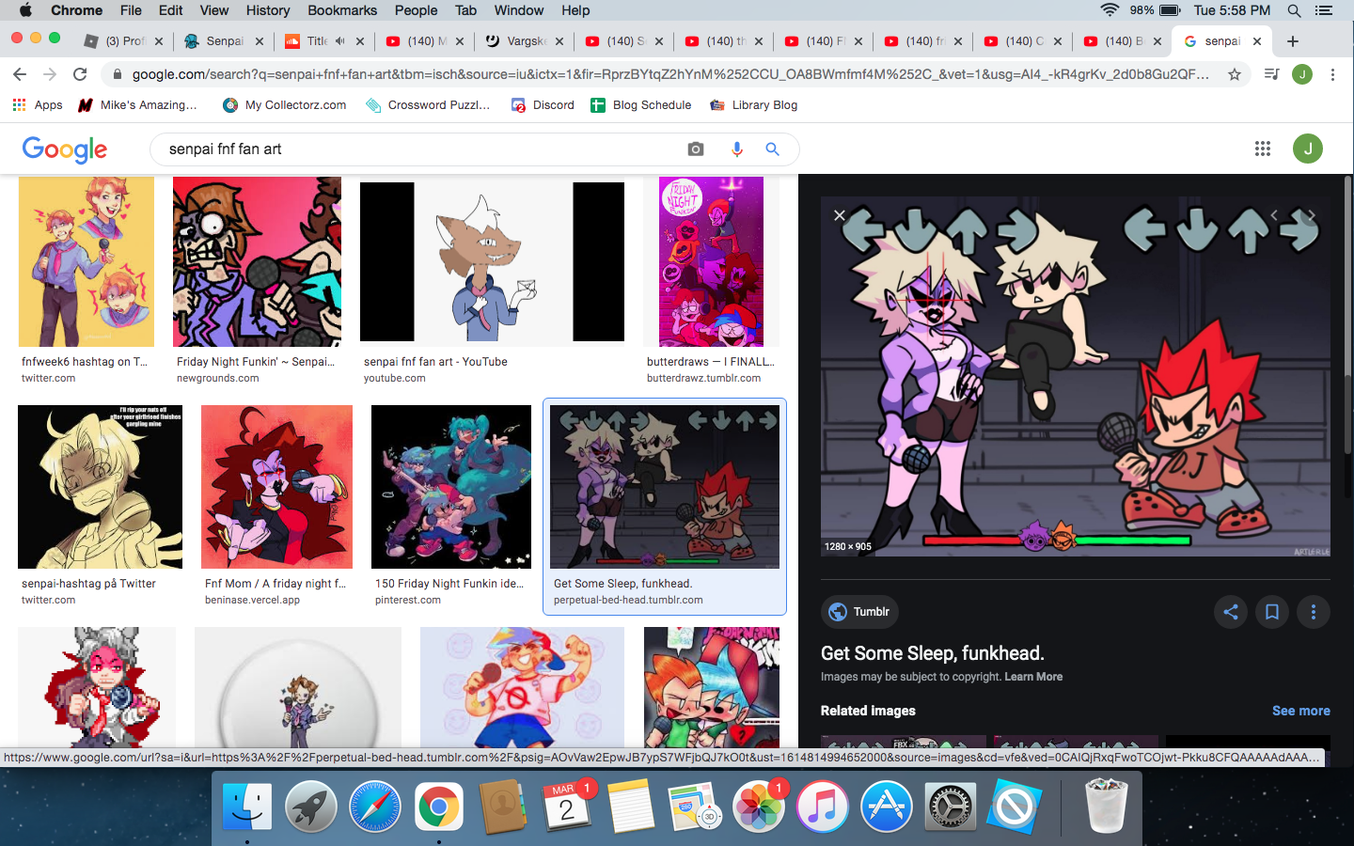The image size is (1354, 846).
Task: Open the Bookmarks menu
Action: (342, 10)
